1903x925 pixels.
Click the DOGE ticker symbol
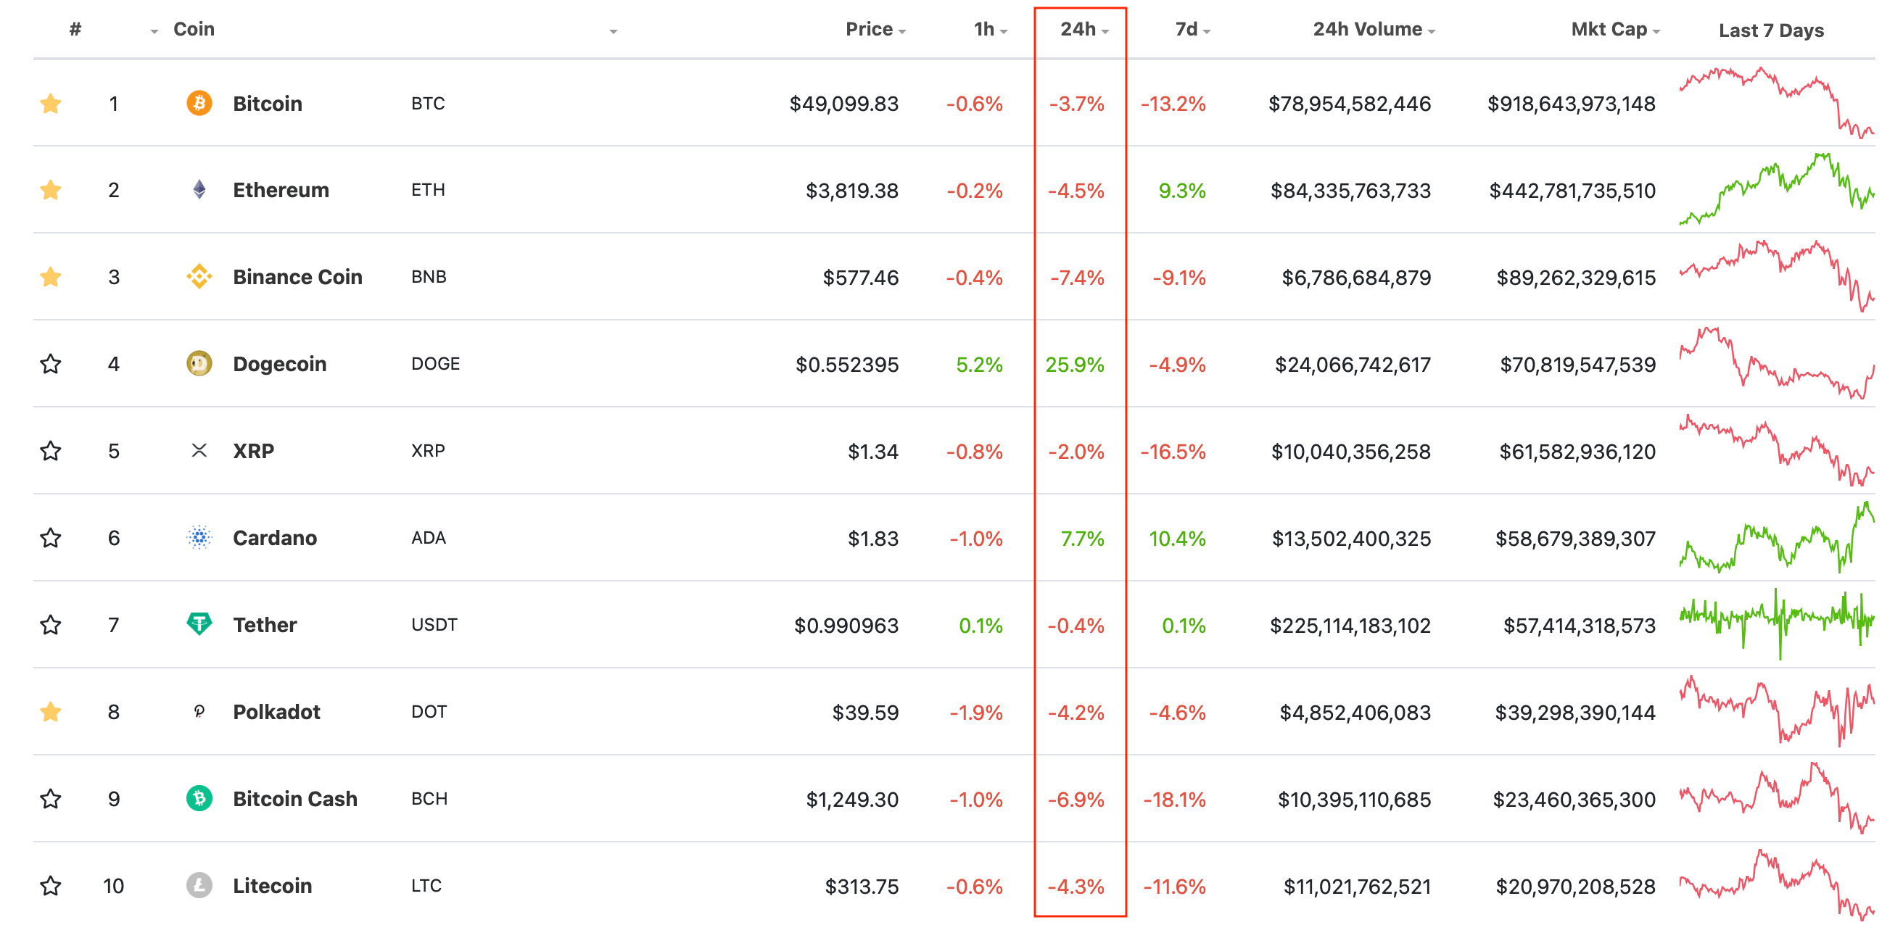click(x=435, y=364)
